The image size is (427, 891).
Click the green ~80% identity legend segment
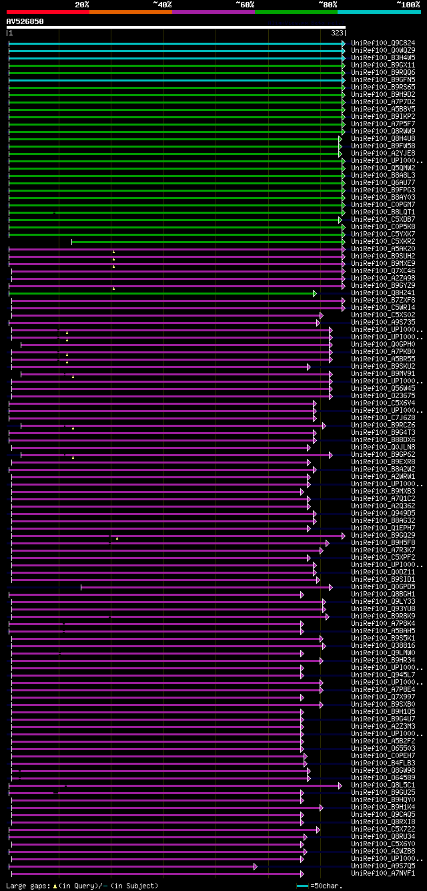click(296, 12)
